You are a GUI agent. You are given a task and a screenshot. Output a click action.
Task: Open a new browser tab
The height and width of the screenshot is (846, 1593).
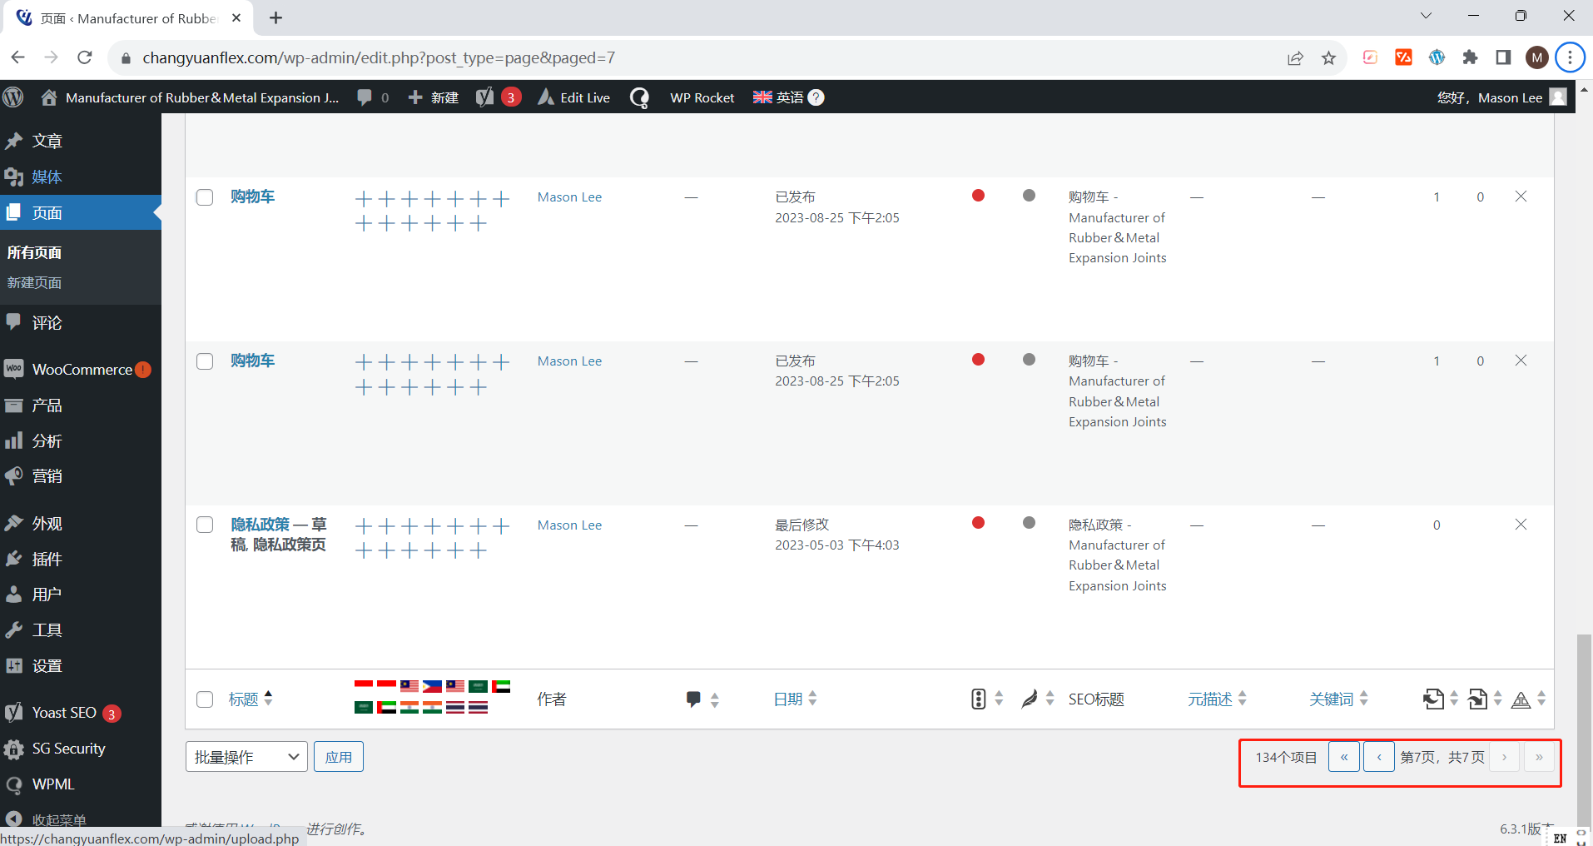click(275, 17)
